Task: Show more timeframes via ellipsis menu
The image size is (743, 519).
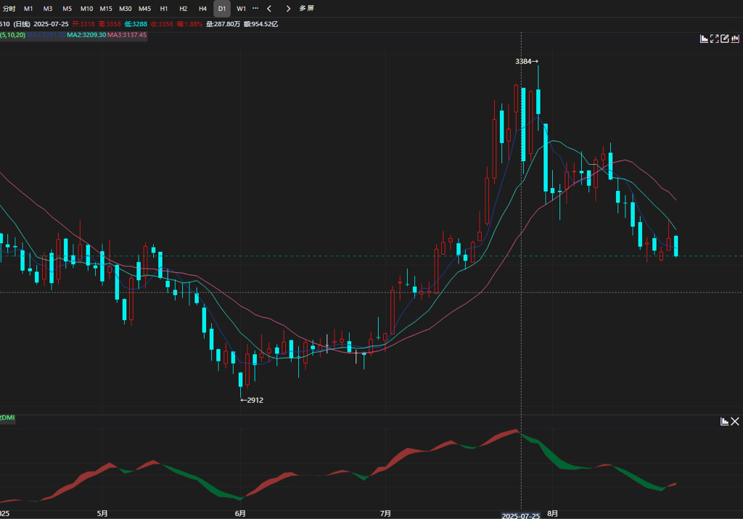Action: 255,9
